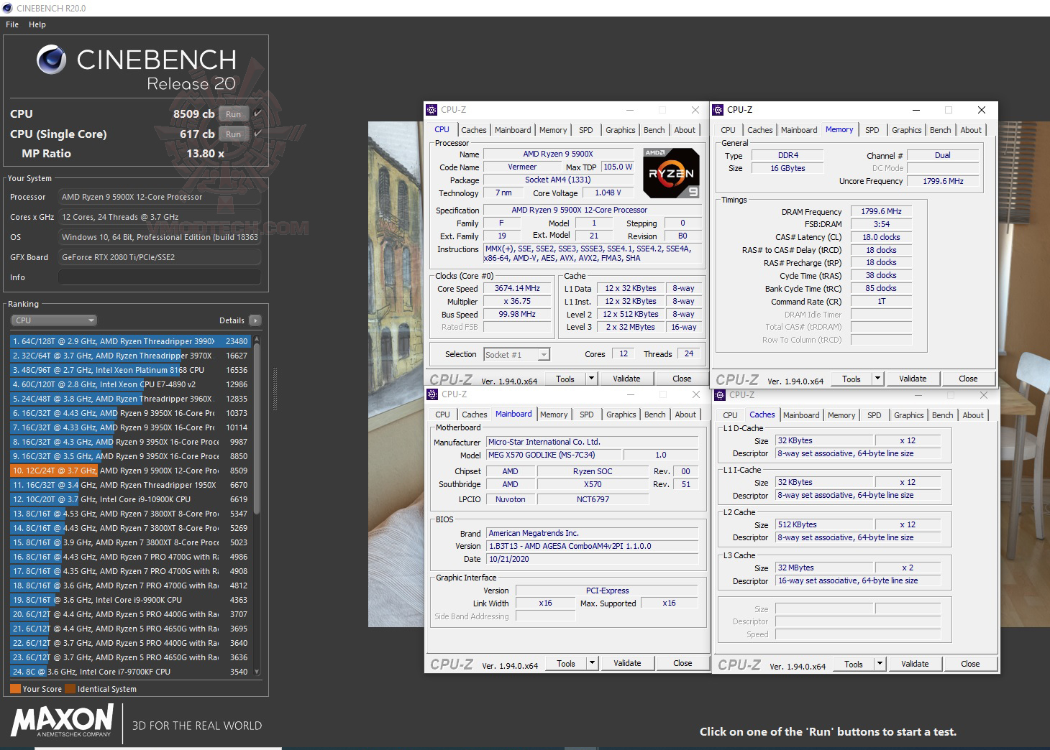Open the Socket #1 selection dropdown
The height and width of the screenshot is (750, 1050).
tap(516, 354)
